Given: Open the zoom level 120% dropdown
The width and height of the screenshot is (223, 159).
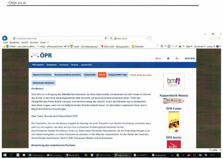Looking at the screenshot, I should [216, 150].
